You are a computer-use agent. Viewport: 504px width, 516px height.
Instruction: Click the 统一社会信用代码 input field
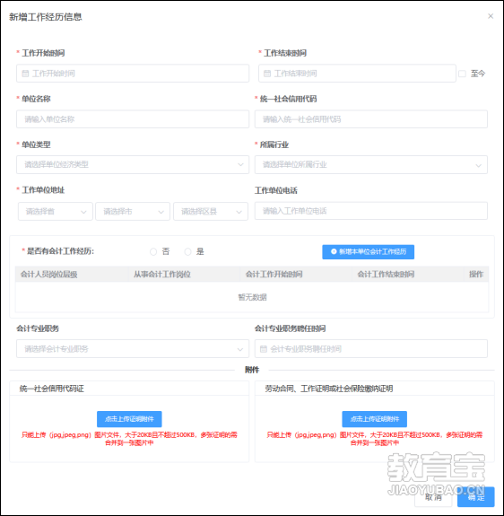[x=371, y=119]
